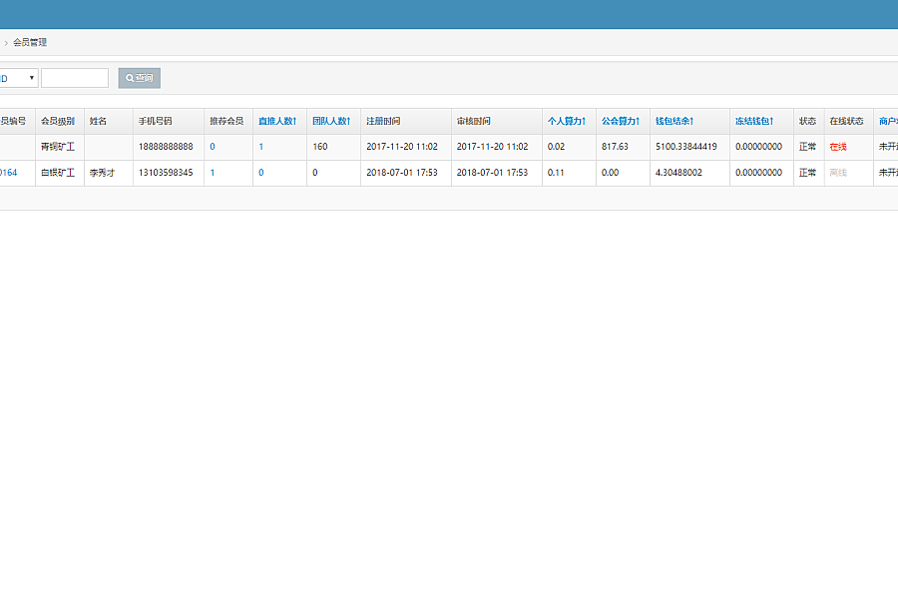Click 直推人数 value 1 for 青铜矿工 row
The width and height of the screenshot is (898, 599).
pos(261,147)
